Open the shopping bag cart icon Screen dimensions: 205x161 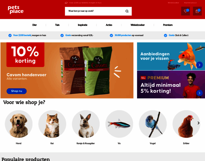coord(197,11)
